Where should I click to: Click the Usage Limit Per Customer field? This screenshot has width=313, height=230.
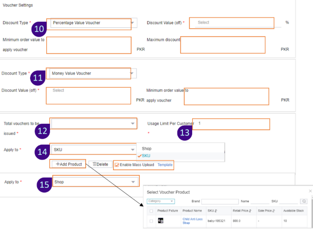click(x=231, y=124)
